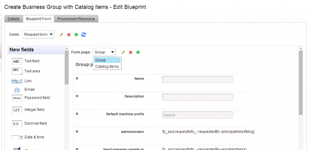Pick the Integer field icon
The image size is (310, 150).
17,110
